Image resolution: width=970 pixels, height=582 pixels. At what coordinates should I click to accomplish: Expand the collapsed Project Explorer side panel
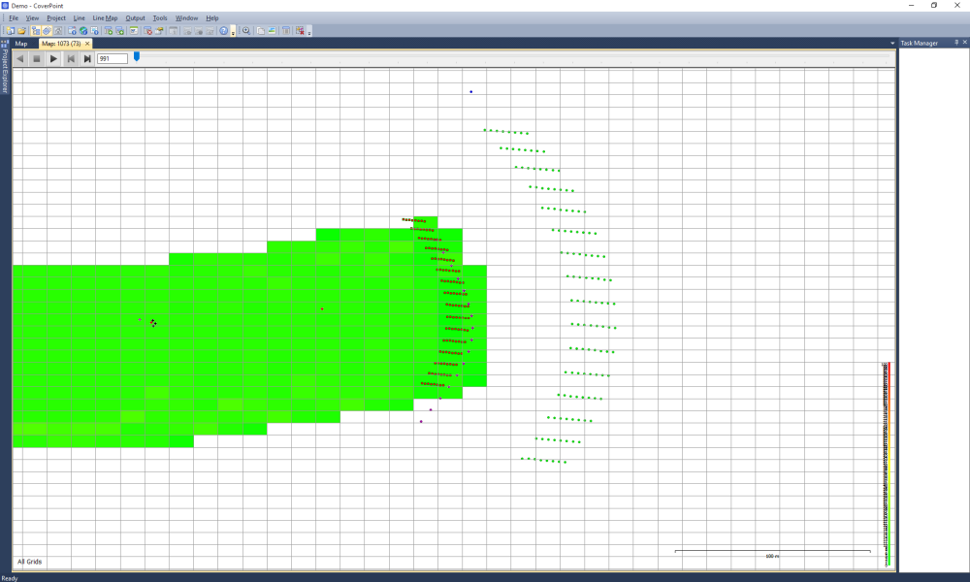(5, 68)
